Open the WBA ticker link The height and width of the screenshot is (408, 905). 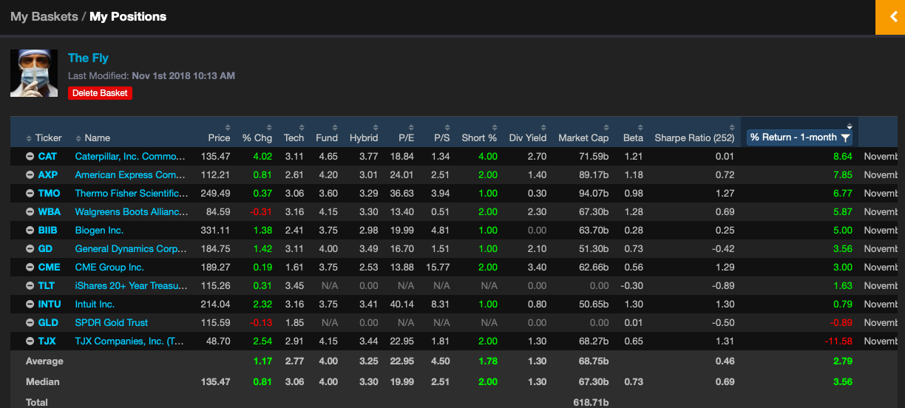pos(50,212)
